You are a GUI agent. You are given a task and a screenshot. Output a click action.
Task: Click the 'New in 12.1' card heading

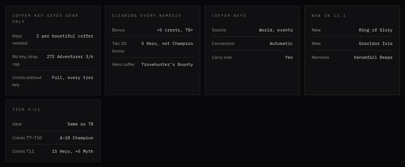point(328,15)
